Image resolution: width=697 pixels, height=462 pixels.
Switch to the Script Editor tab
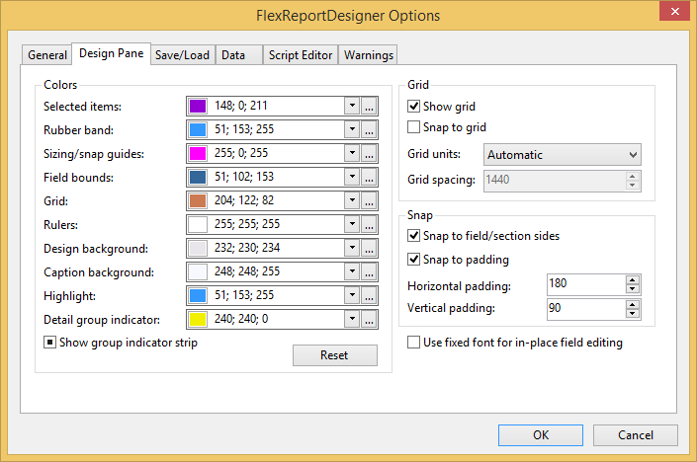click(x=302, y=55)
